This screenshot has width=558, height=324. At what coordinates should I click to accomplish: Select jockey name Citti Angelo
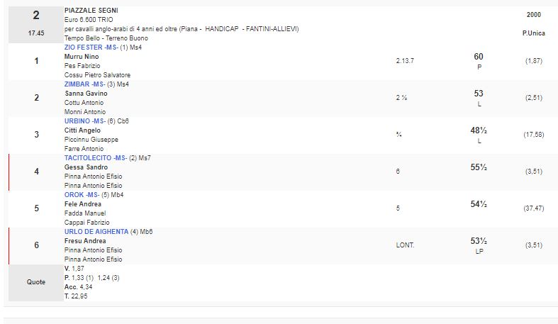pyautogui.click(x=82, y=130)
